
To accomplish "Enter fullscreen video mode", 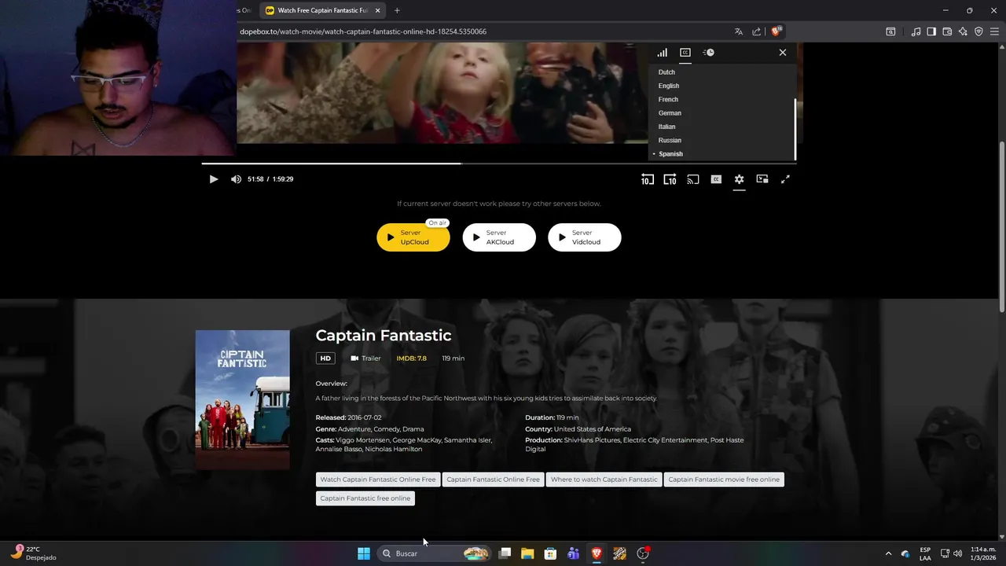I will [x=785, y=179].
